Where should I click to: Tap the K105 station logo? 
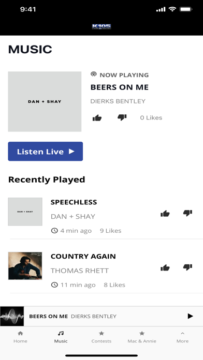pyautogui.click(x=102, y=26)
